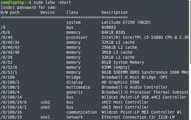
Task: Click the '3MiB L3 cache' entry
Action: [117, 53]
